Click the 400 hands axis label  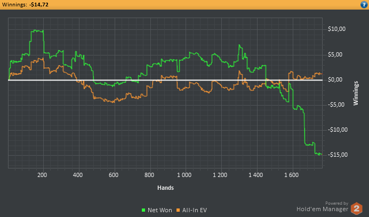pos(78,175)
